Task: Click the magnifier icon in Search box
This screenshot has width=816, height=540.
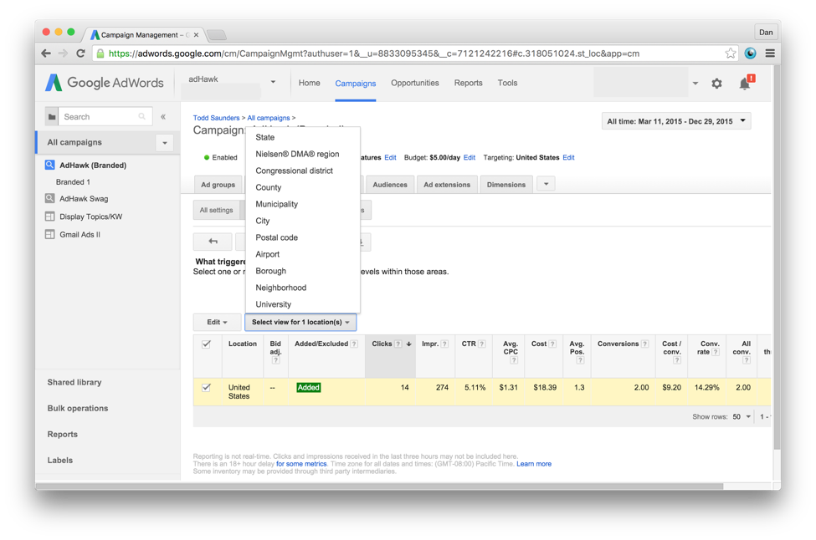Action: point(142,116)
